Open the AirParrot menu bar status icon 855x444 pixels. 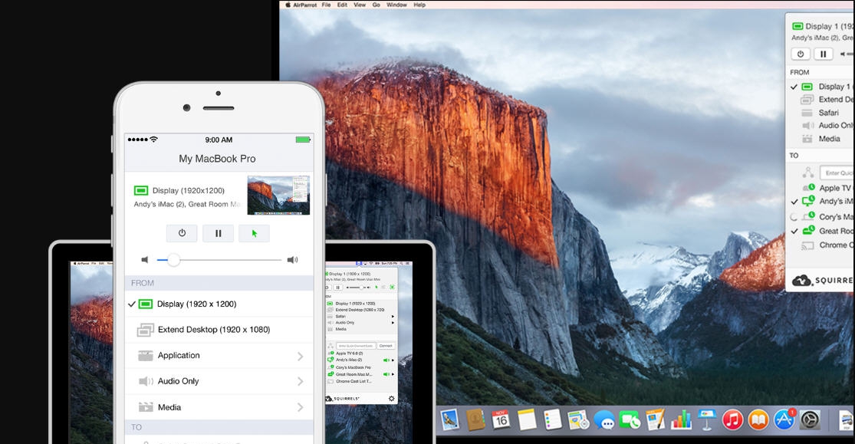pos(358,261)
